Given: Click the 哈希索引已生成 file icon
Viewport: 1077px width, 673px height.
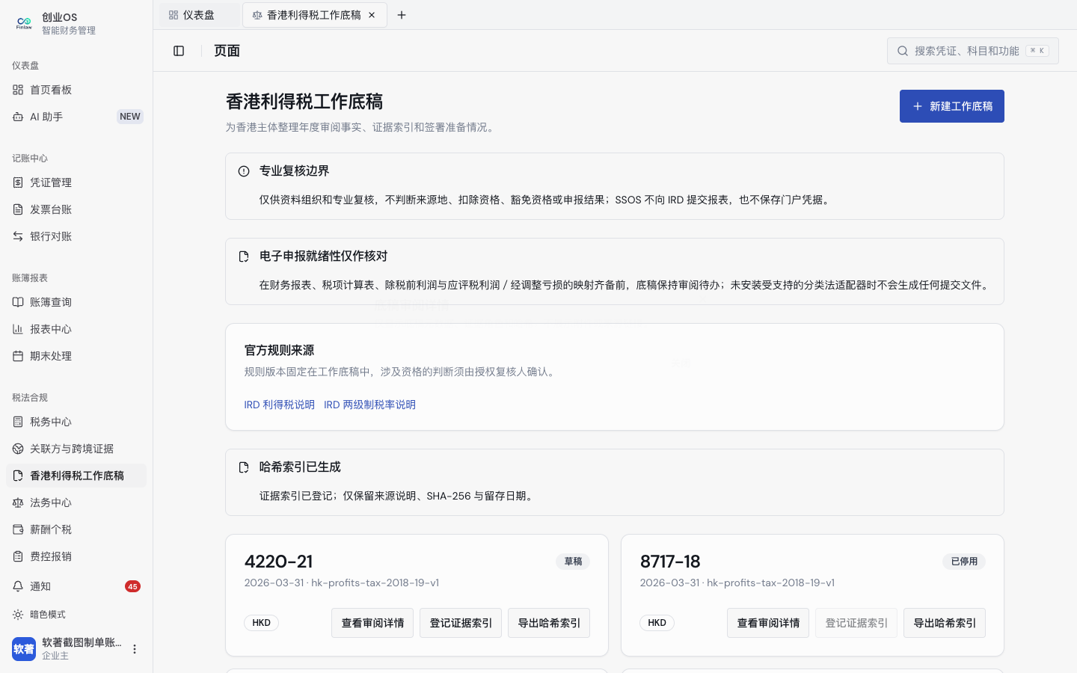Looking at the screenshot, I should [244, 467].
